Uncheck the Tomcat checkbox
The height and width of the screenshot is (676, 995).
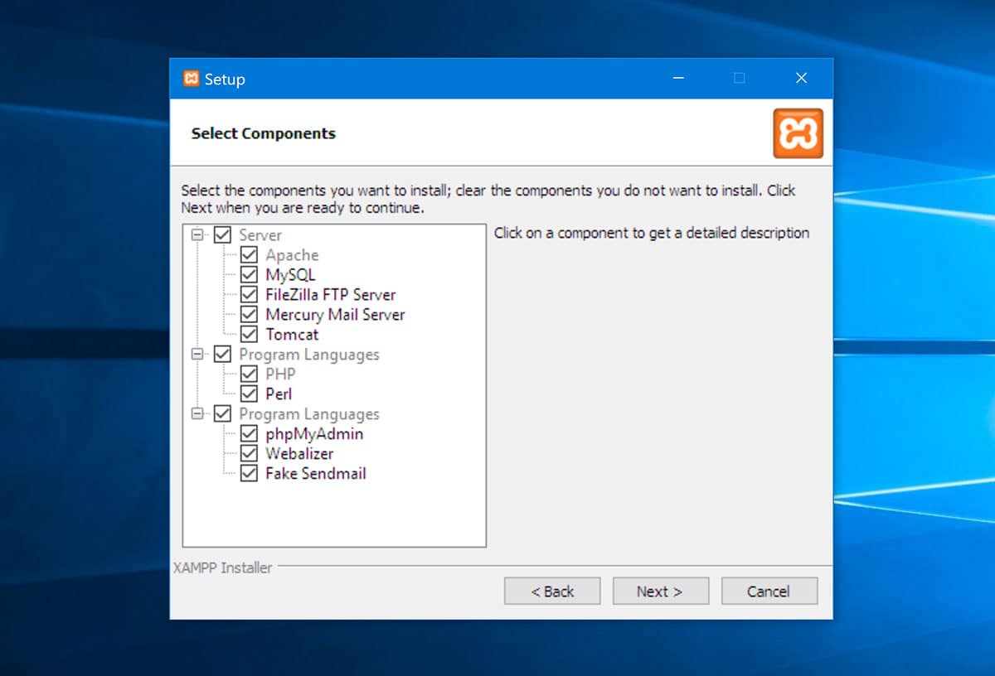(x=249, y=335)
